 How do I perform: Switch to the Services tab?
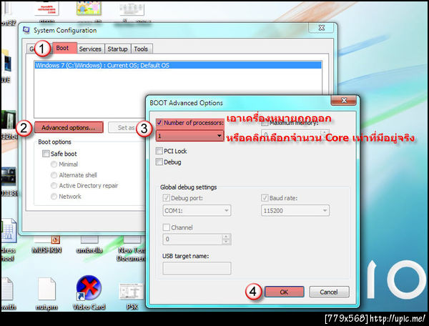[x=90, y=49]
